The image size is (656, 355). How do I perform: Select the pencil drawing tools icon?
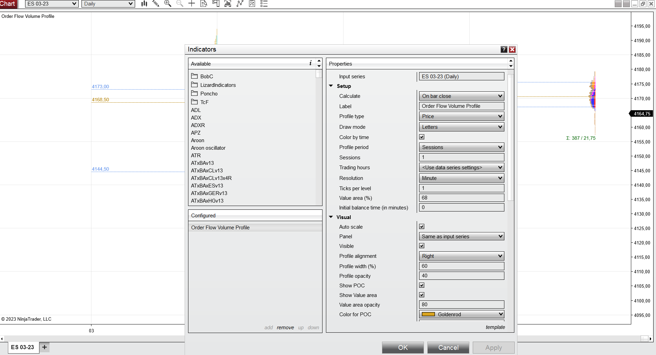coord(156,4)
